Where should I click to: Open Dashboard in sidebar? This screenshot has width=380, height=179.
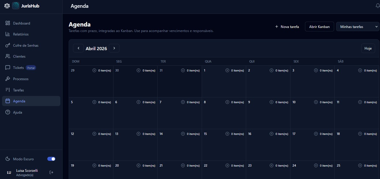click(x=31, y=23)
